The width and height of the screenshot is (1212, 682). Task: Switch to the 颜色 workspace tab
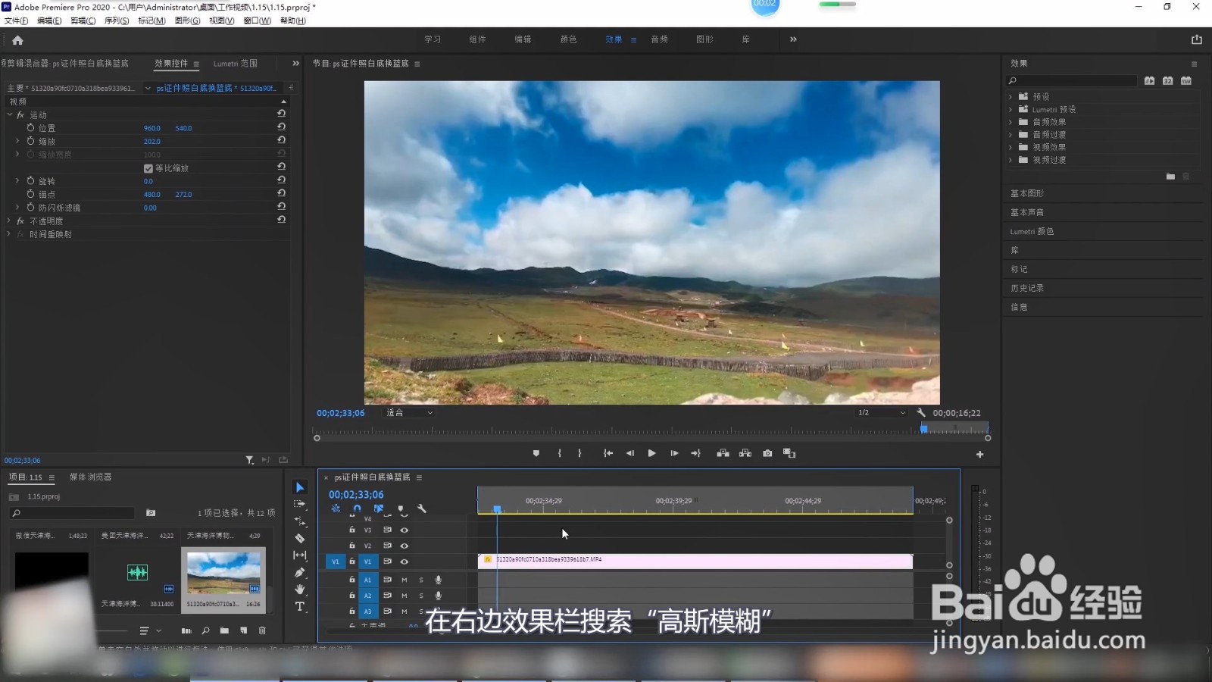568,39
